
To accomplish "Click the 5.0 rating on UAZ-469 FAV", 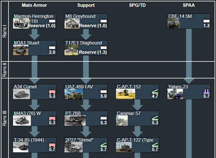I will point(103,96).
